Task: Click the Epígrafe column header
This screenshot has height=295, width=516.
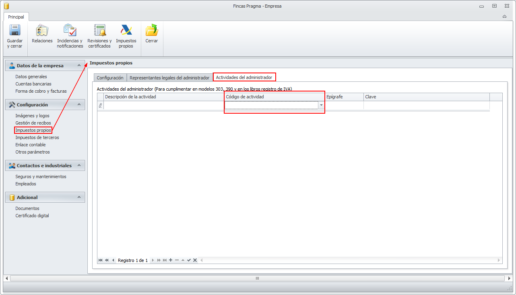Action: pos(344,97)
